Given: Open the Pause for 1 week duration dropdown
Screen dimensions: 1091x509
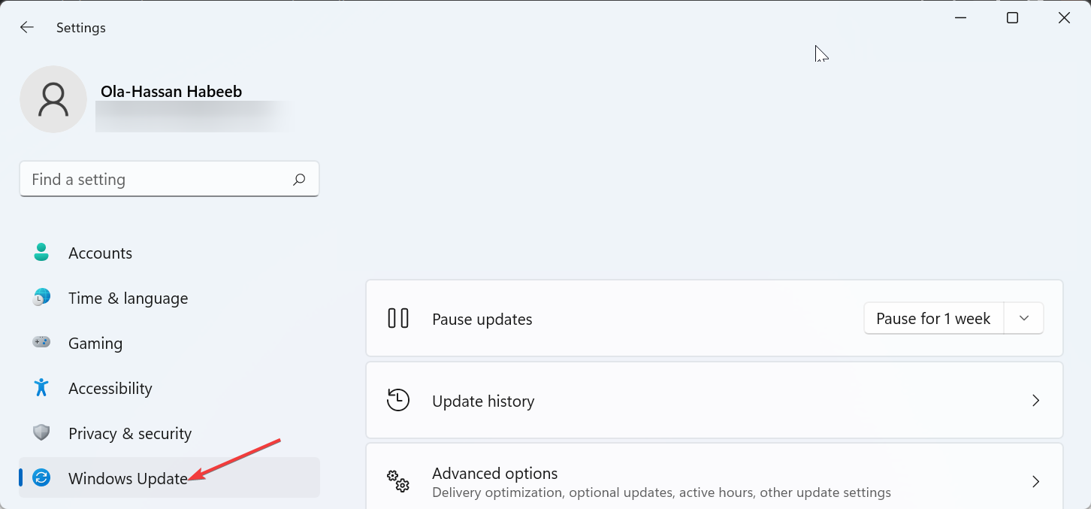Looking at the screenshot, I should click(x=1023, y=318).
